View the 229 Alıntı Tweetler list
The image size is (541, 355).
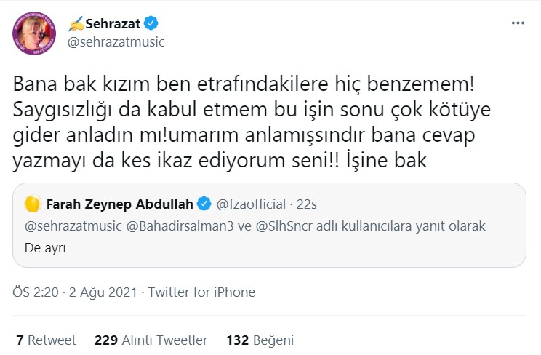click(151, 340)
